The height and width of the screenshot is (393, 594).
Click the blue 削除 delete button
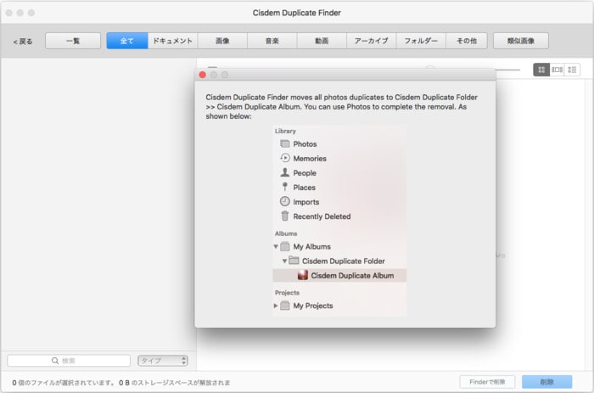point(546,382)
